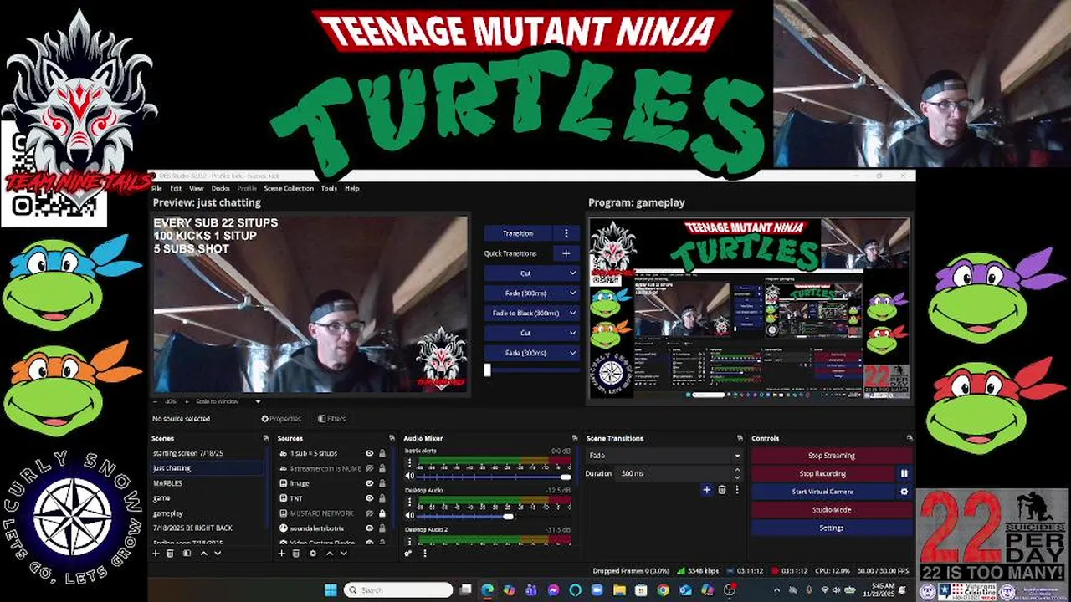The image size is (1071, 602).
Task: Open Desktop Audio channel options dots
Action: pos(410,503)
